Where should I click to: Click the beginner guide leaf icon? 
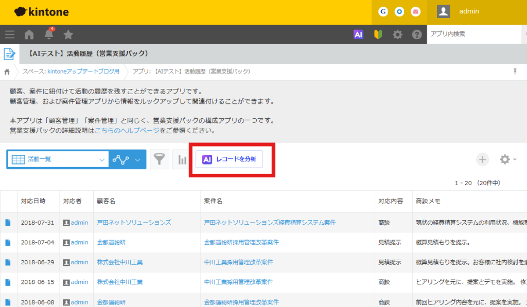(x=378, y=34)
